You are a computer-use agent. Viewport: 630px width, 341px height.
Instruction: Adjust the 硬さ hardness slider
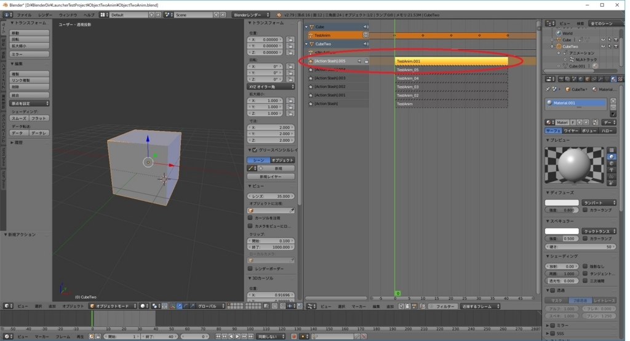point(580,247)
